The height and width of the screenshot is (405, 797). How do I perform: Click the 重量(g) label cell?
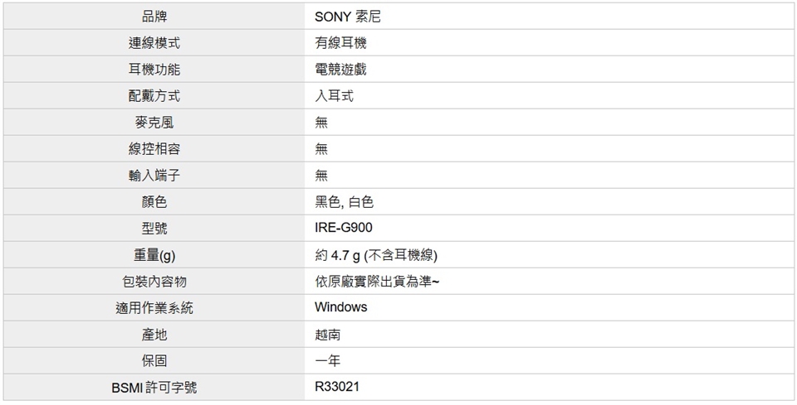154,254
